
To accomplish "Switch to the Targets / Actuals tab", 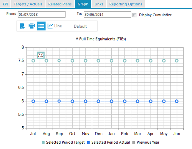I will (28, 4).
